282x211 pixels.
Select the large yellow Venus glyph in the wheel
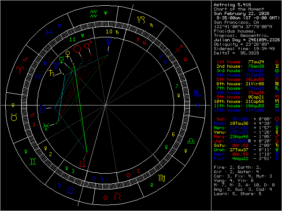(x=67, y=55)
